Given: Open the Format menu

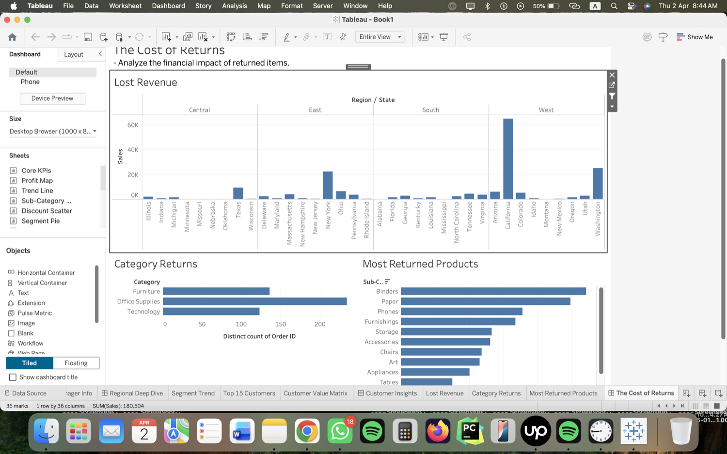Looking at the screenshot, I should [x=292, y=6].
